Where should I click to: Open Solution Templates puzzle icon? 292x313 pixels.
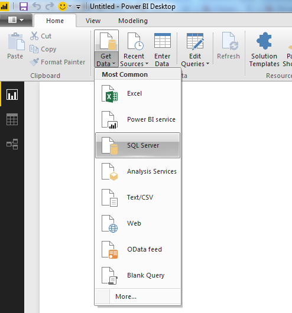click(x=264, y=41)
